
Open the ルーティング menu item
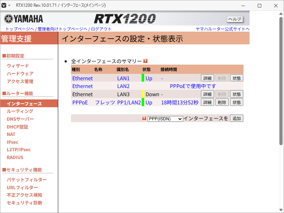tap(20, 111)
